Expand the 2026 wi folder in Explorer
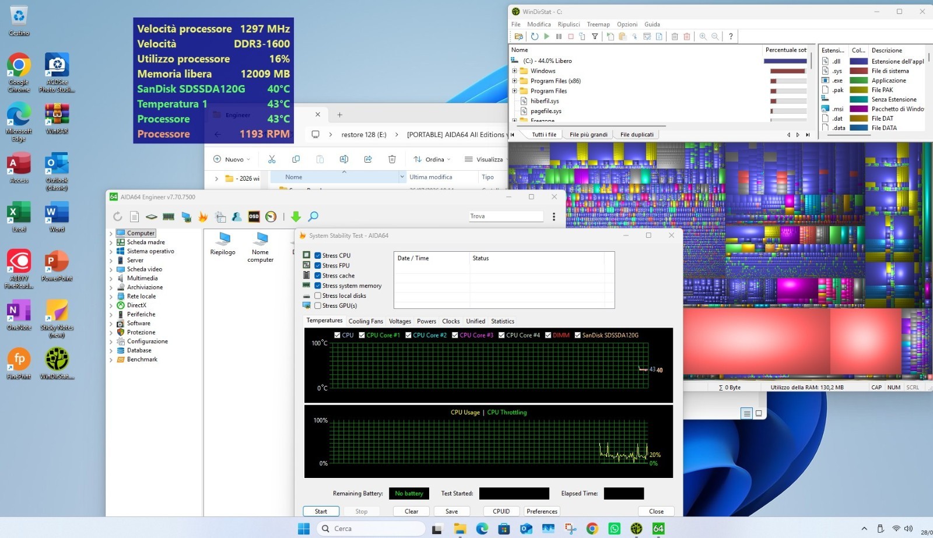Viewport: 933px width, 538px height. [216, 178]
